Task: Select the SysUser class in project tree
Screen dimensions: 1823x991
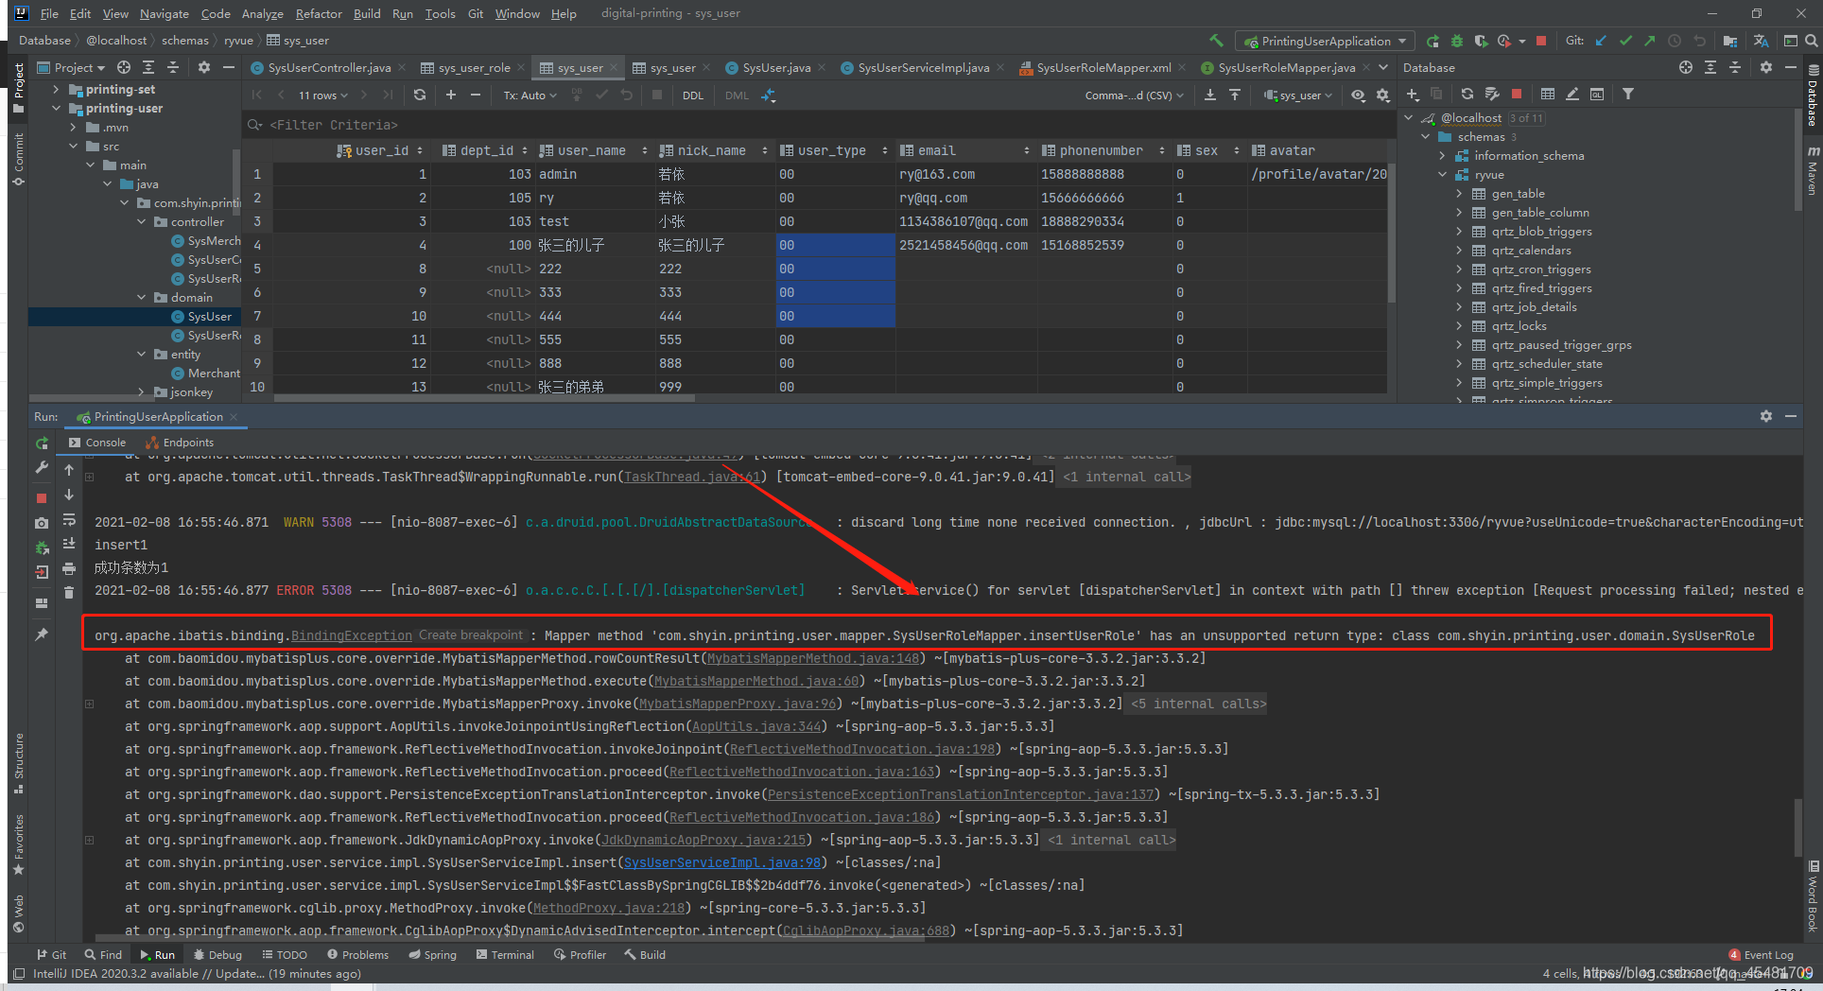Action: 209,317
